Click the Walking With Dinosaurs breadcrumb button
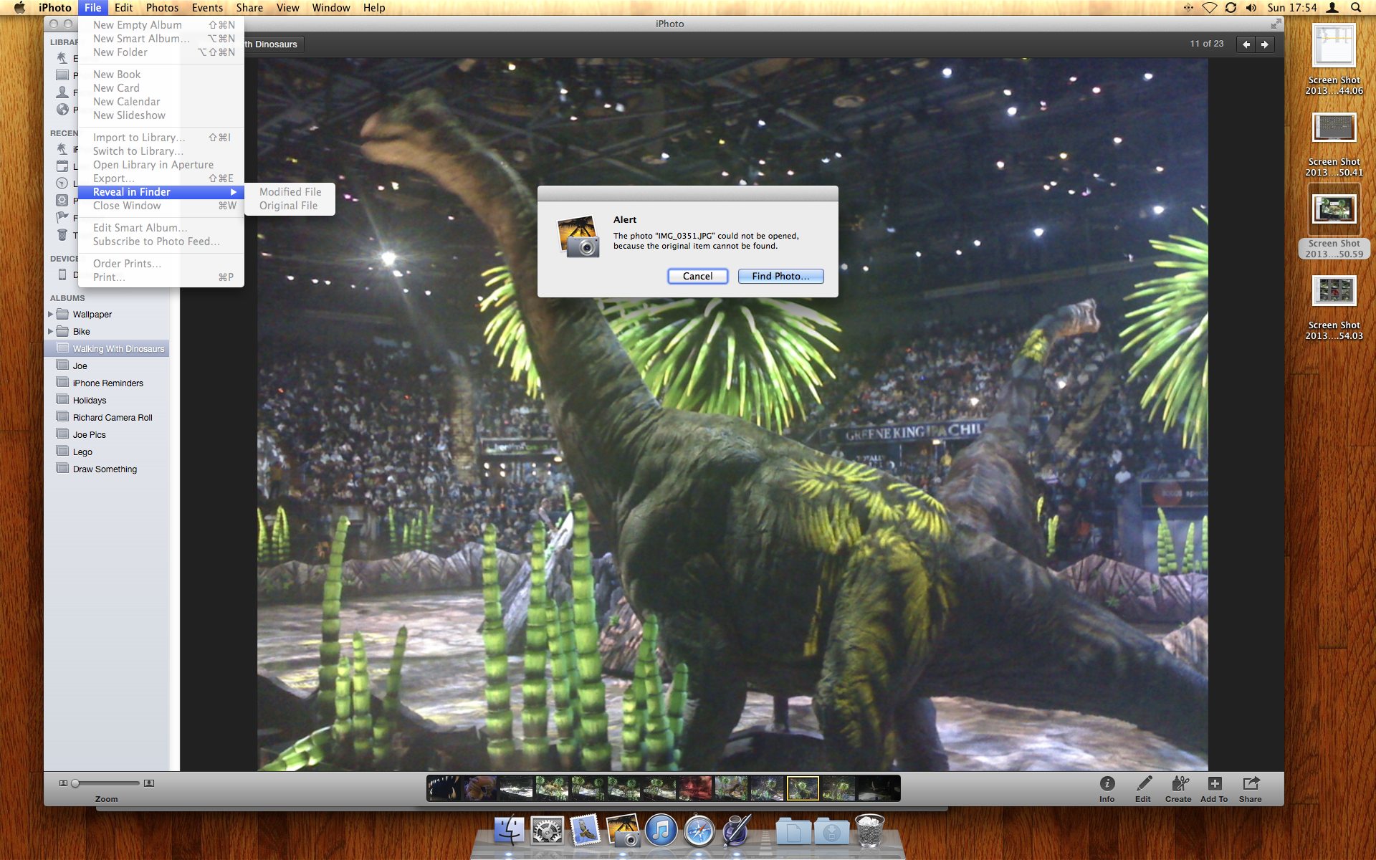 tap(274, 44)
